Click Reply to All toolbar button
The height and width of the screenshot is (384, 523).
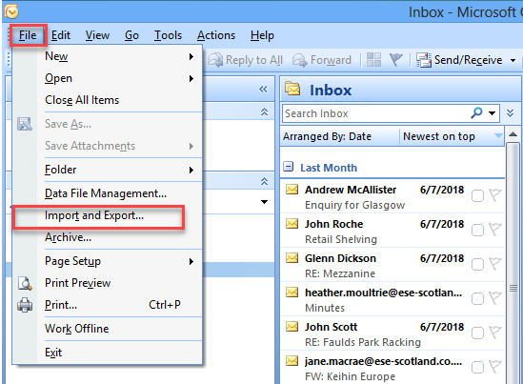245,60
